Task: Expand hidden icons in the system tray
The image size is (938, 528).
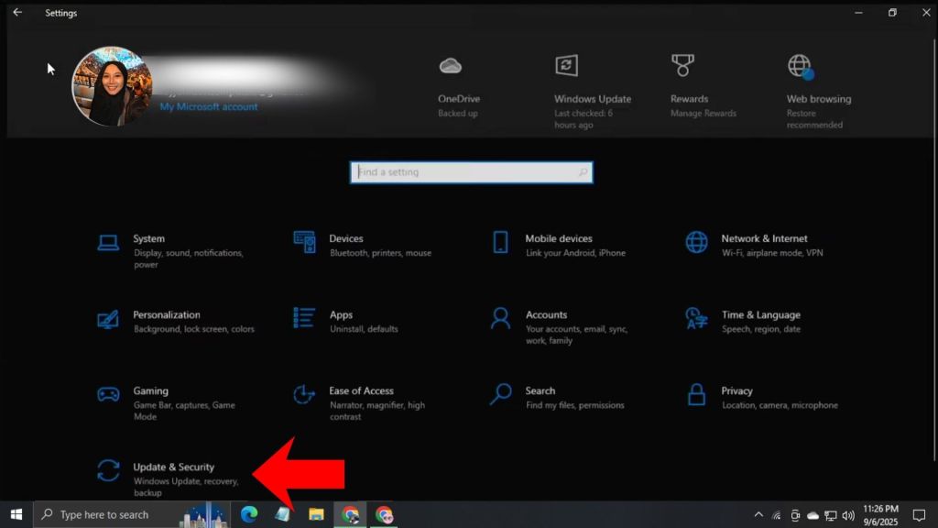Action: (758, 514)
